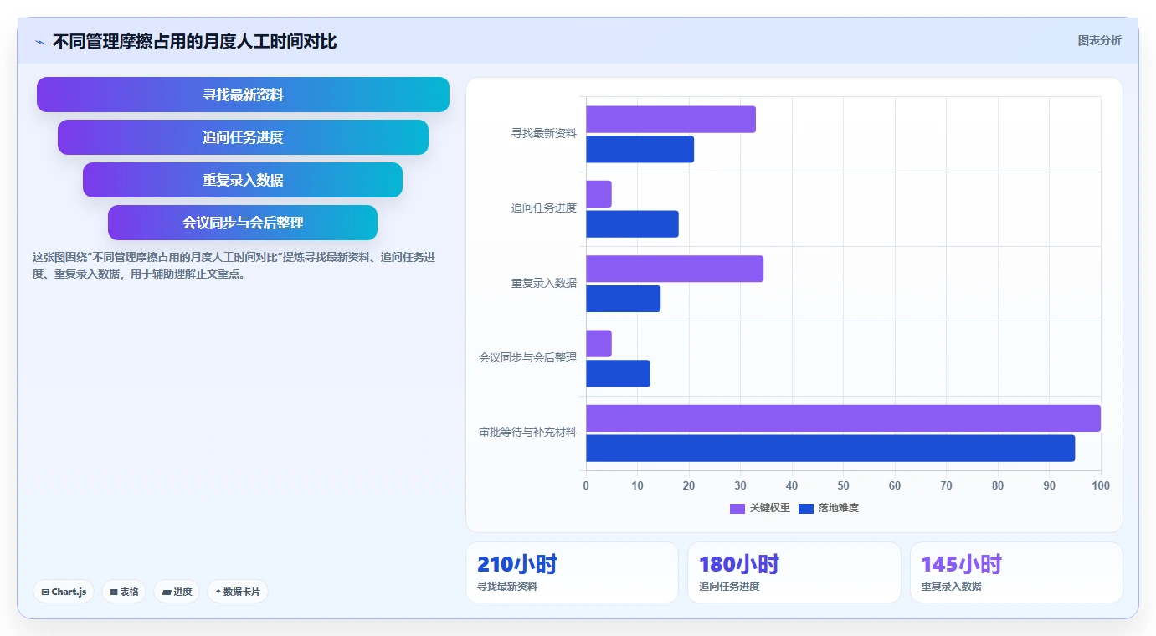Select the 重复录入数据 funnel bar
This screenshot has height=636, width=1156.
click(243, 180)
